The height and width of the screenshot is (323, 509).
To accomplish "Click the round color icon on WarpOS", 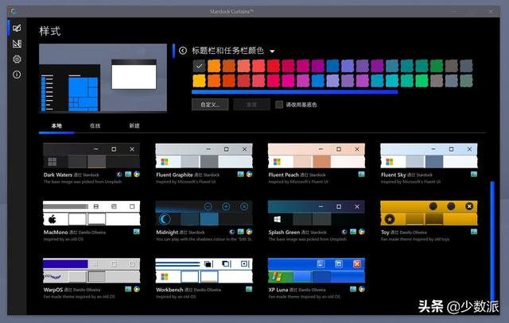I will (137, 289).
